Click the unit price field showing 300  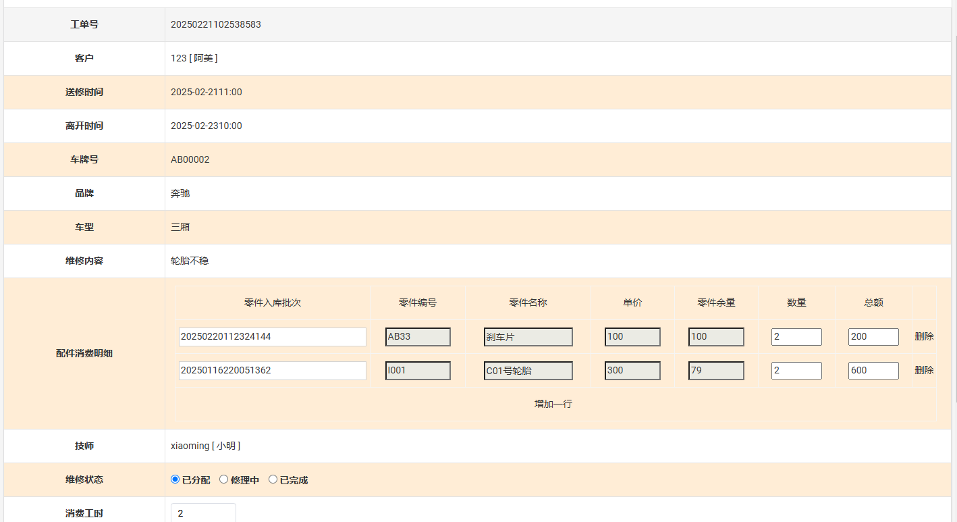(632, 371)
